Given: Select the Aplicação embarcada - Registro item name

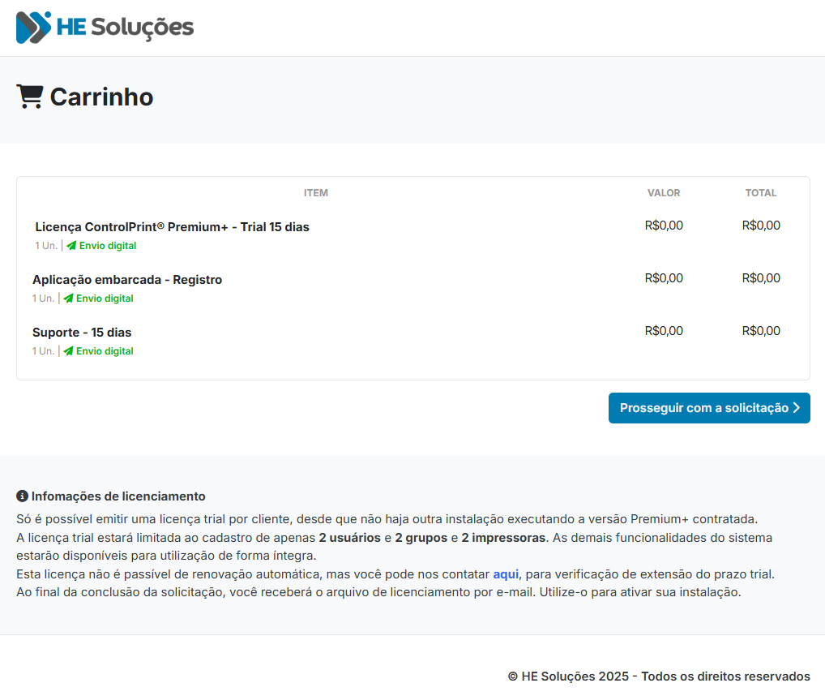Looking at the screenshot, I should (127, 280).
